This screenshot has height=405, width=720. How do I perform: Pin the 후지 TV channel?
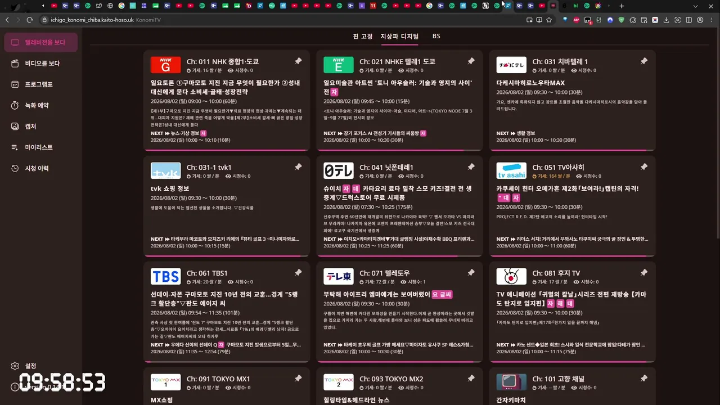[x=644, y=273]
